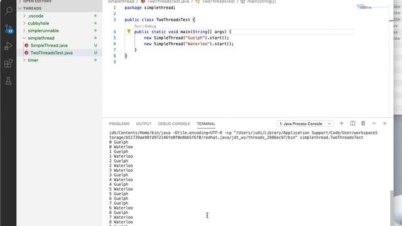The width and height of the screenshot is (402, 226).
Task: Open SimpleThread.java from explorer
Action: point(49,45)
